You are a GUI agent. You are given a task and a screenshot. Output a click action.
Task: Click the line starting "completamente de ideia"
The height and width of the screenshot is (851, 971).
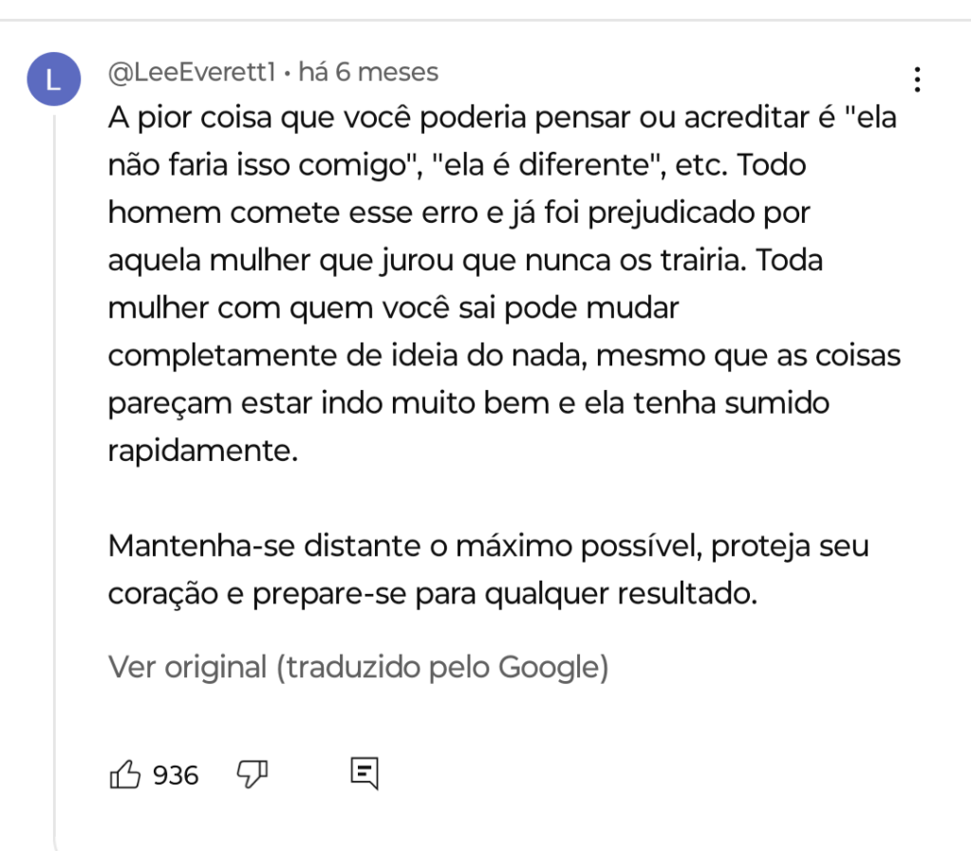503,356
